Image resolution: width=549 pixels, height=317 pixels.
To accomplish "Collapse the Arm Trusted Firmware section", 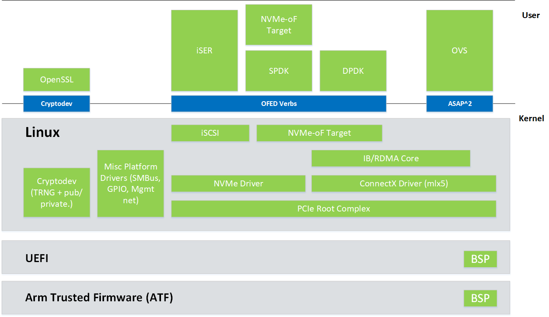I will coord(99,297).
